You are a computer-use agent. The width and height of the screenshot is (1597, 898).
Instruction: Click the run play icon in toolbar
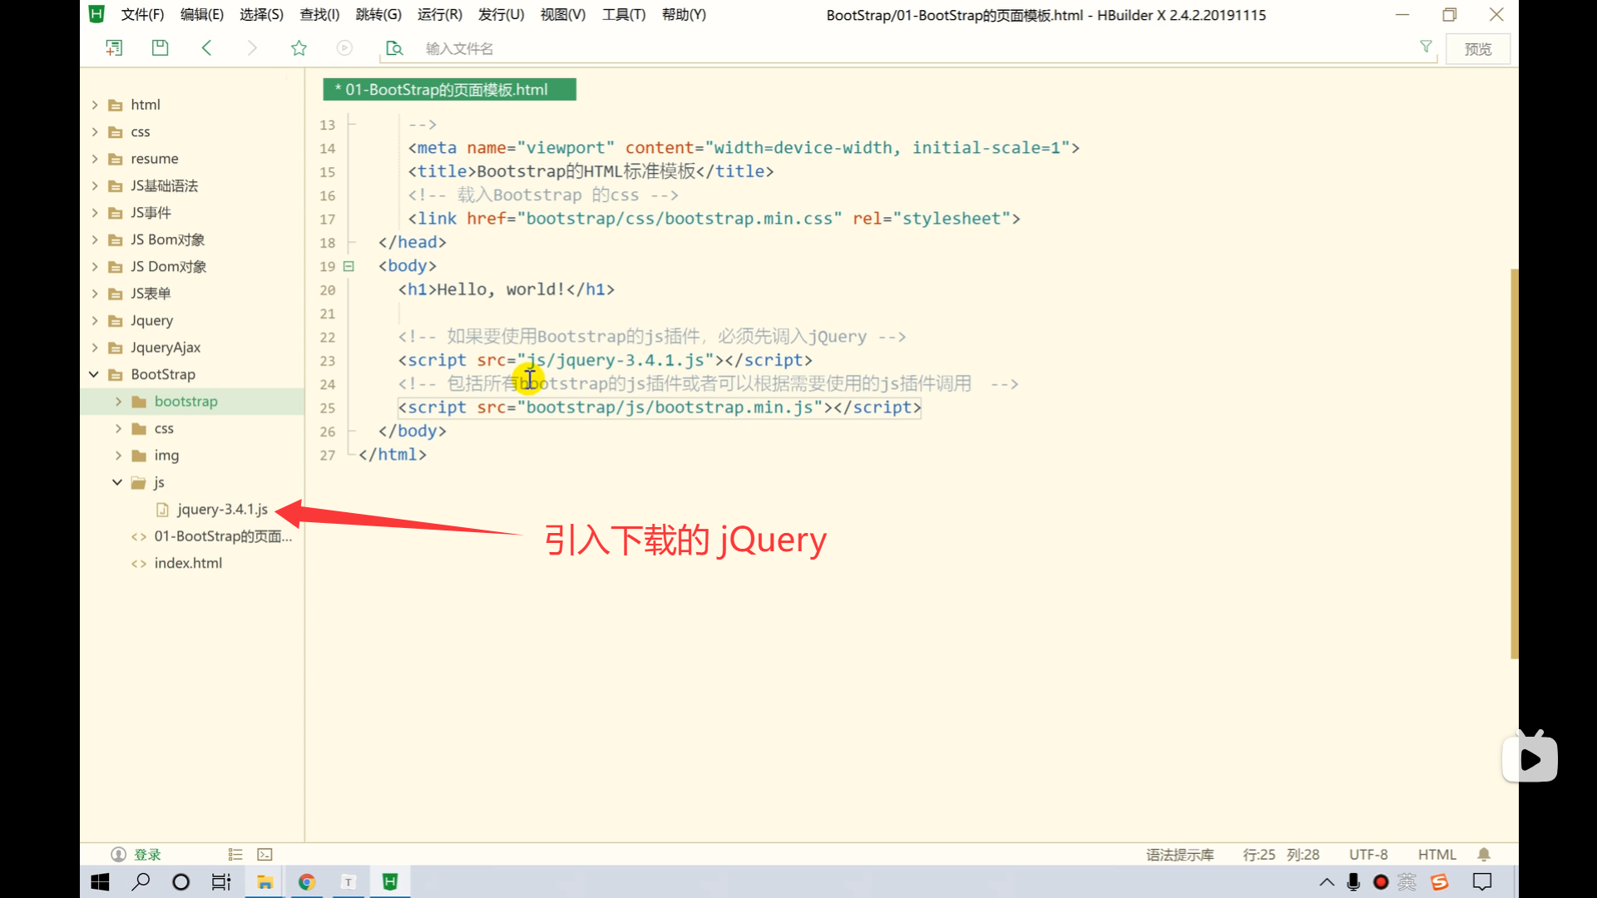344,48
